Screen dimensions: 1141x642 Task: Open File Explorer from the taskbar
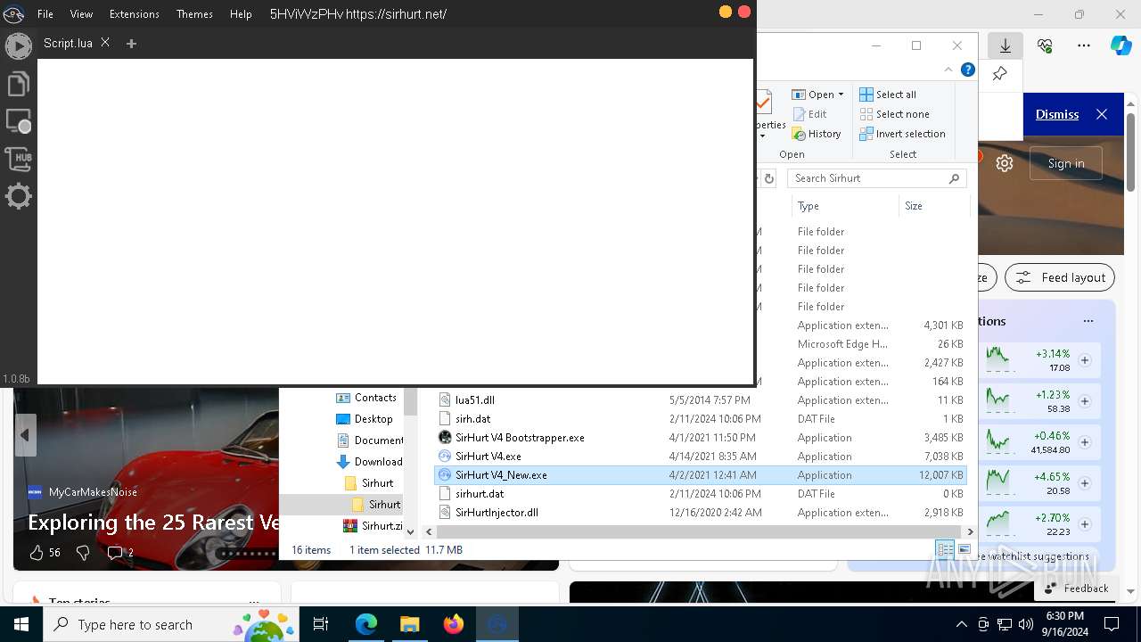pos(409,624)
